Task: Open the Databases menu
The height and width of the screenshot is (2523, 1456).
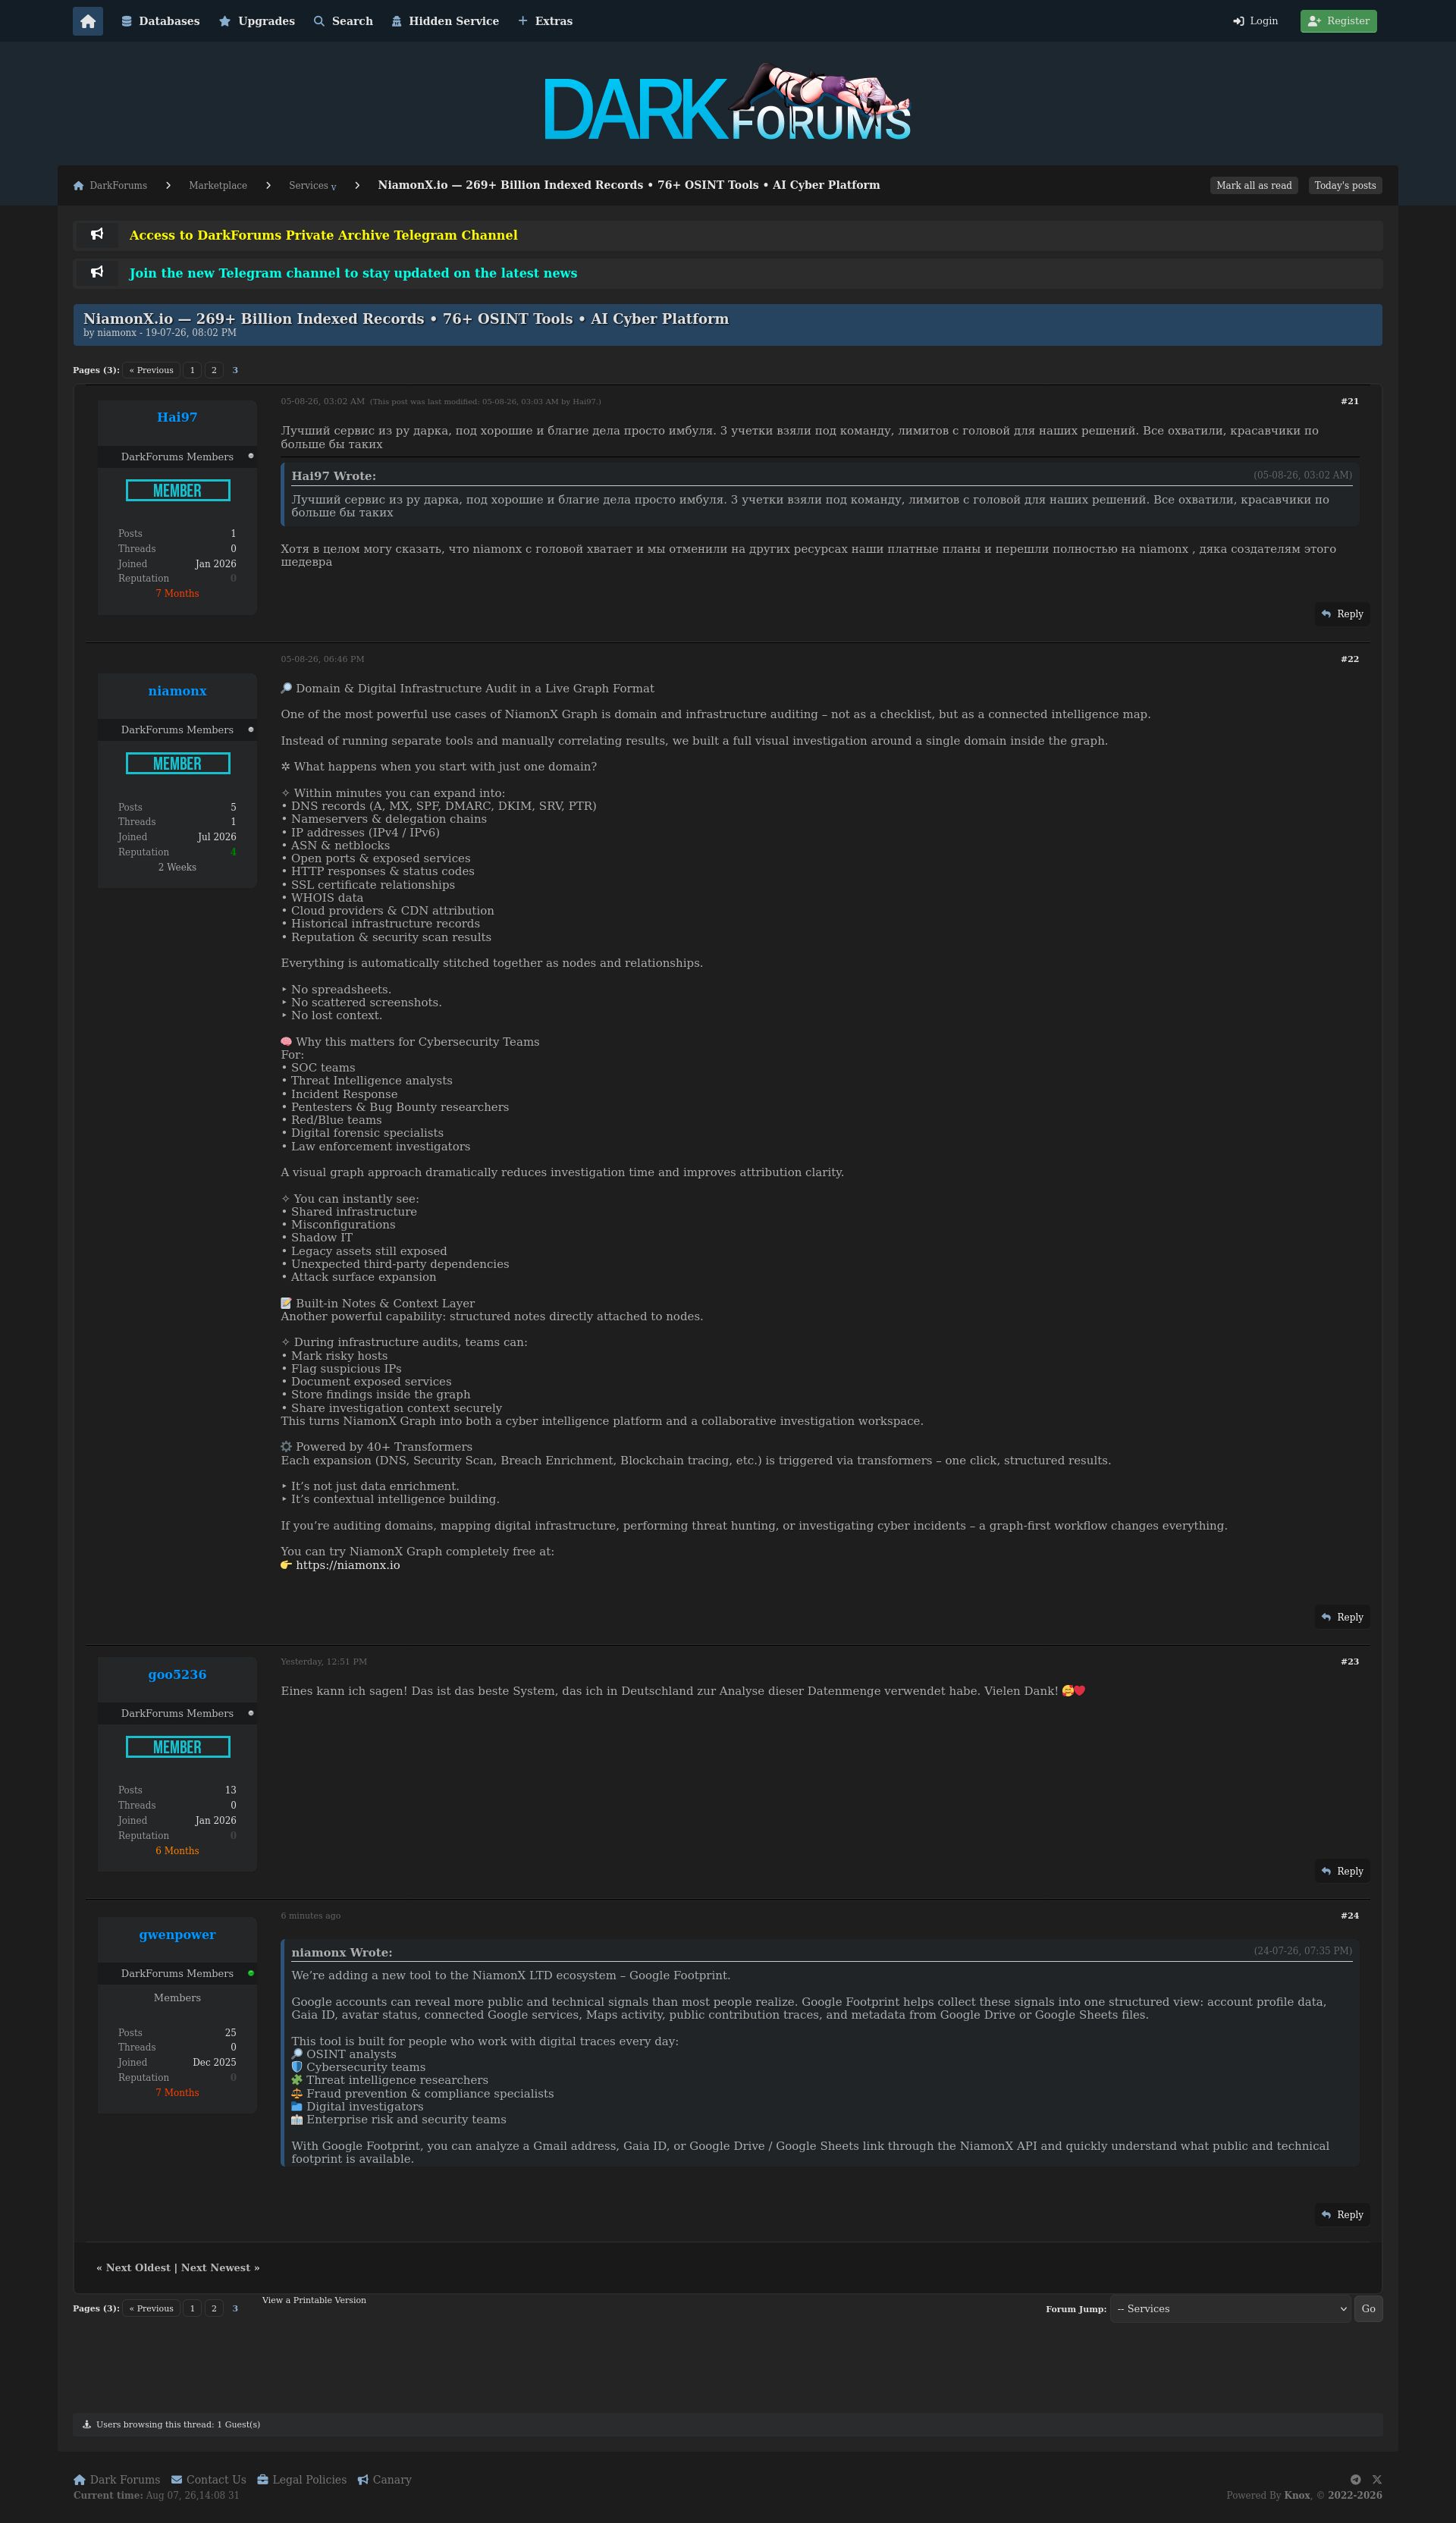Action: [x=160, y=21]
